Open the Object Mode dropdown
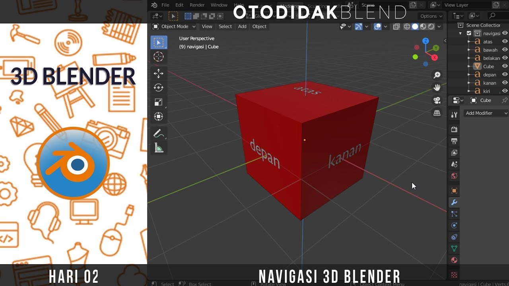Viewport: 509px width, 286px height. [x=174, y=27]
